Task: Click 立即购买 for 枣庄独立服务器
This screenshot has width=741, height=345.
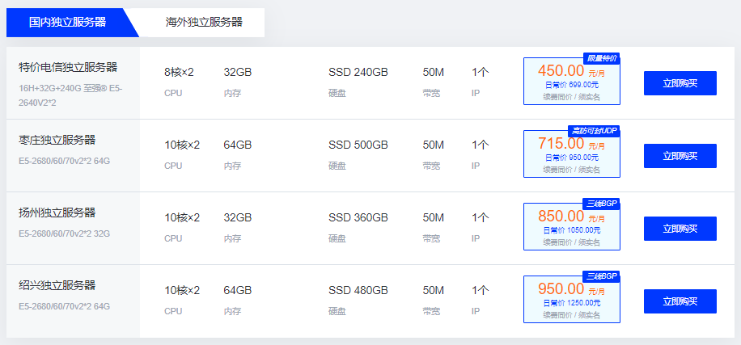Action: 680,156
